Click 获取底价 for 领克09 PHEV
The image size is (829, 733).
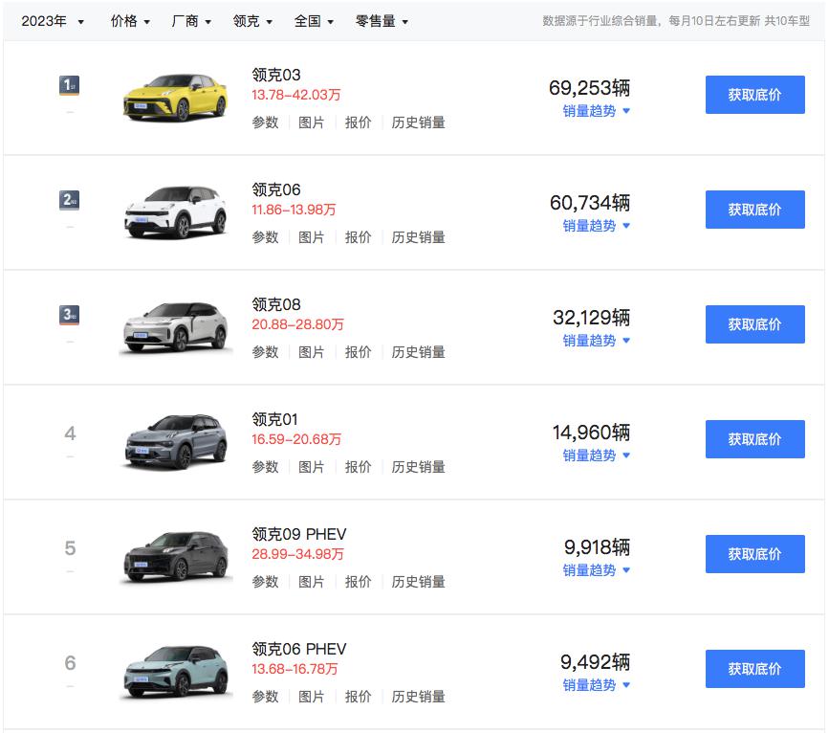(754, 554)
